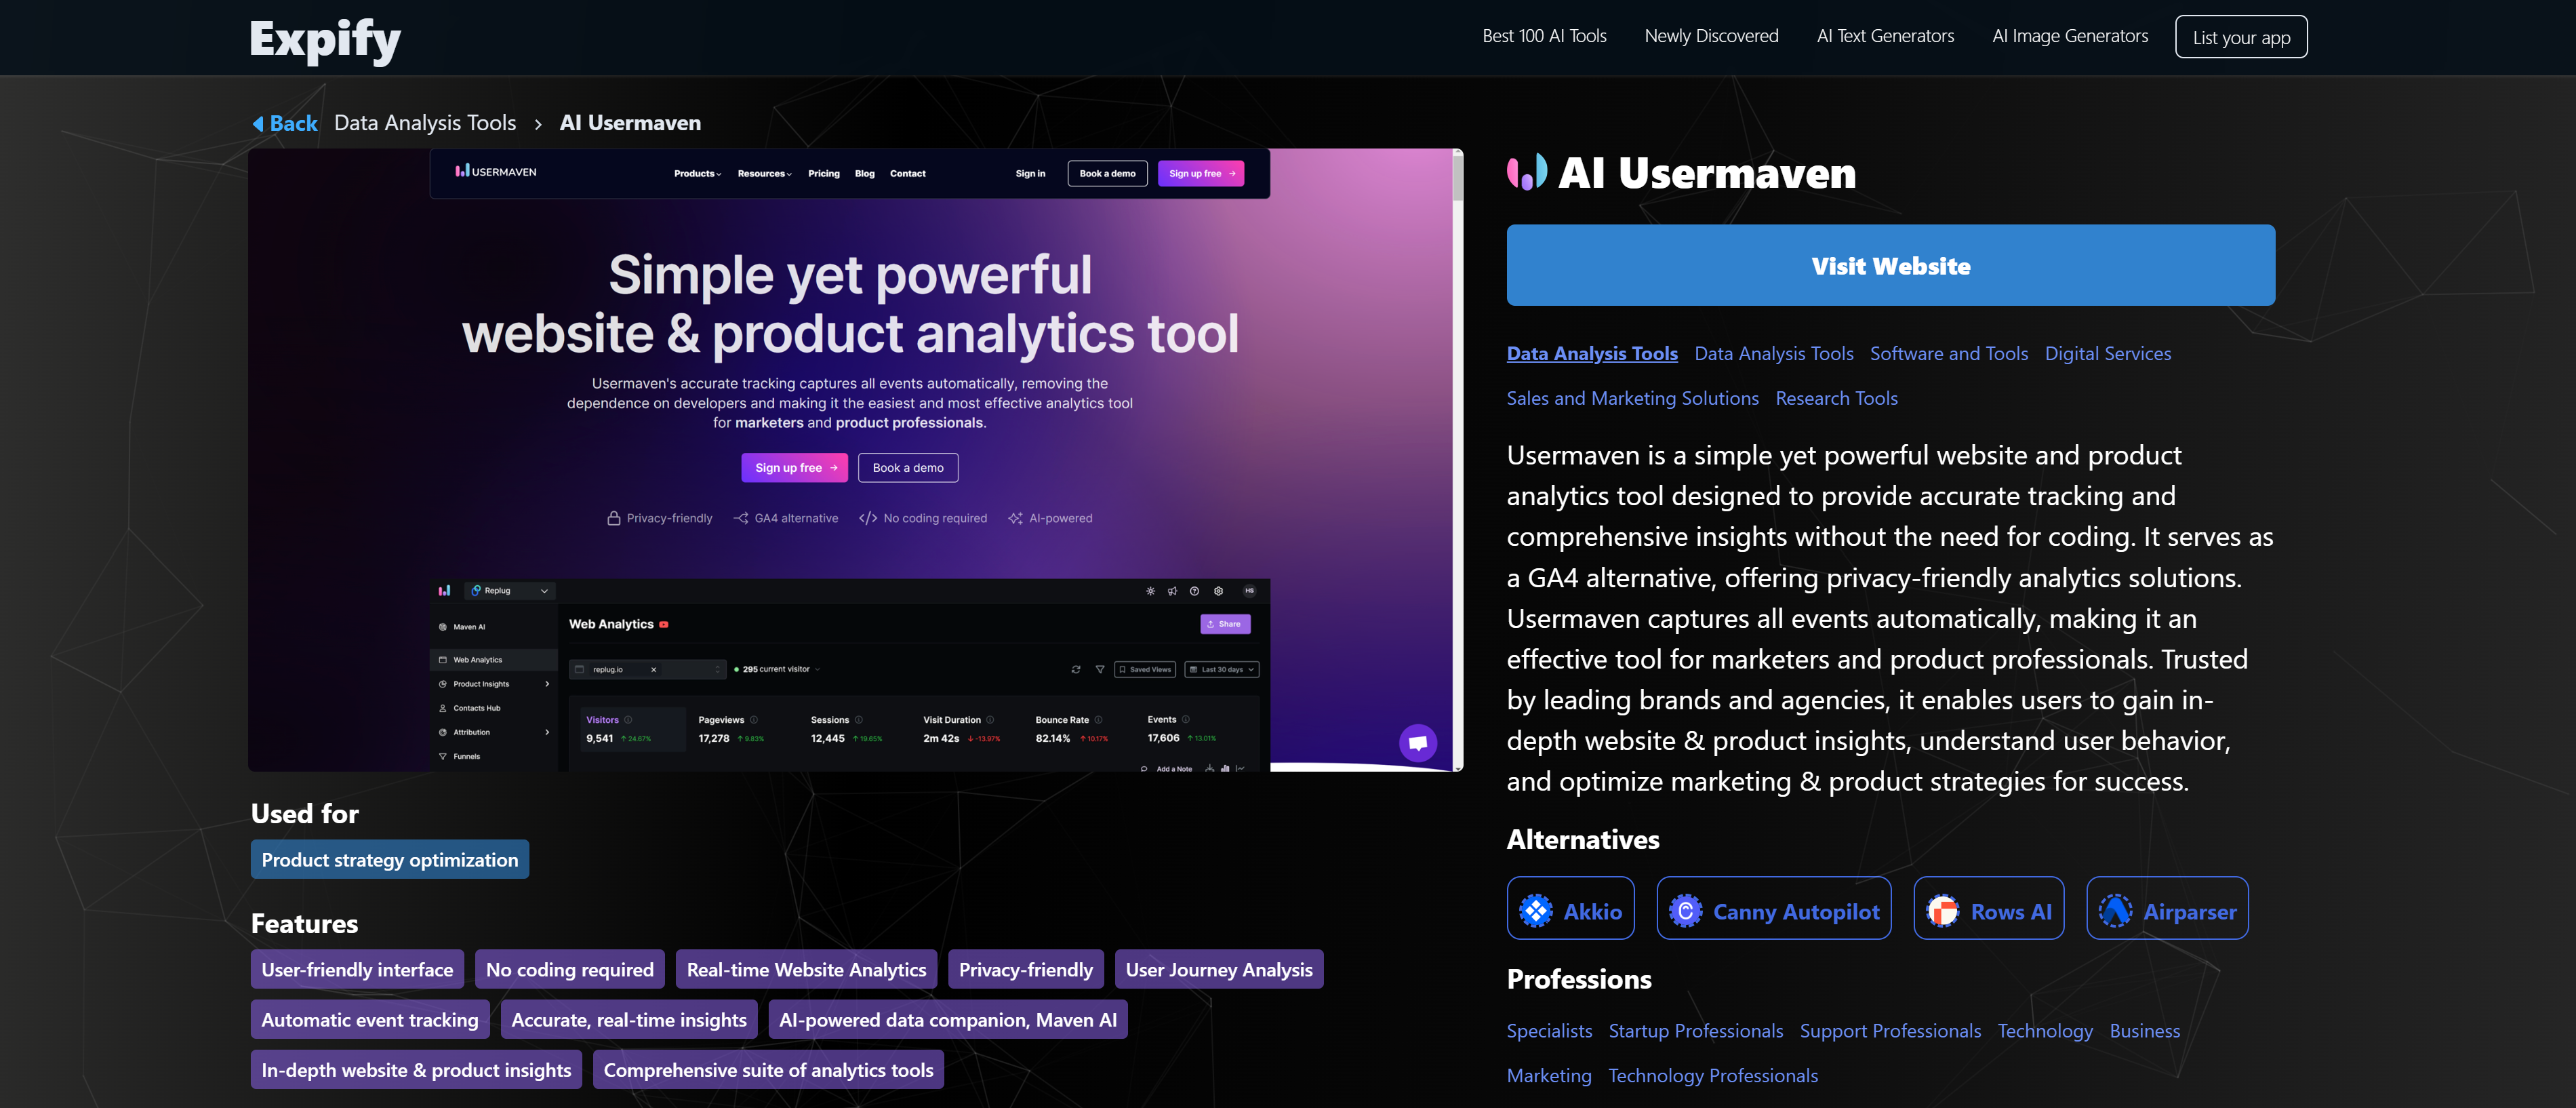This screenshot has width=2576, height=1108.
Task: Open Marketing profession link
Action: click(1549, 1076)
